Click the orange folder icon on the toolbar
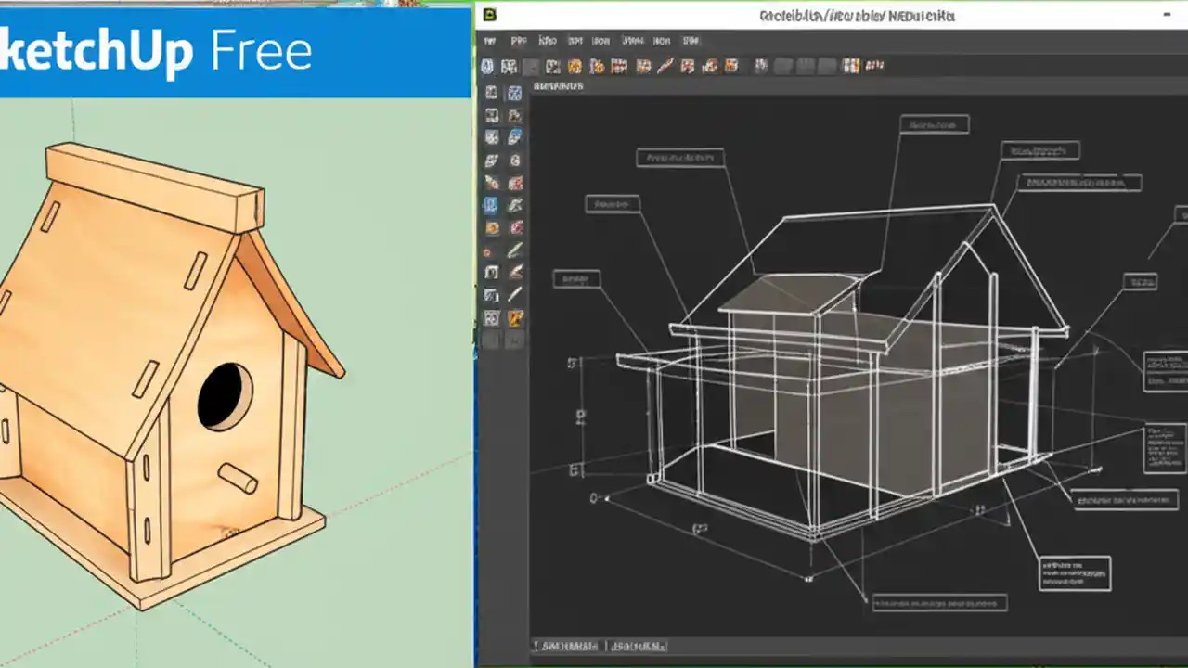Screen dimensions: 1188x668 [576, 66]
